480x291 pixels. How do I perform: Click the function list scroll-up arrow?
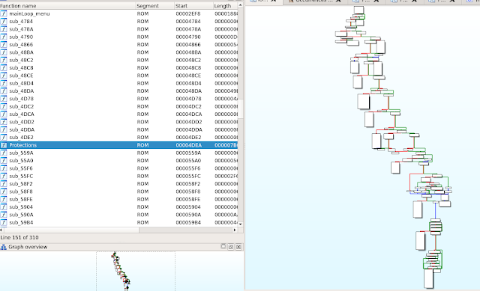pos(240,5)
